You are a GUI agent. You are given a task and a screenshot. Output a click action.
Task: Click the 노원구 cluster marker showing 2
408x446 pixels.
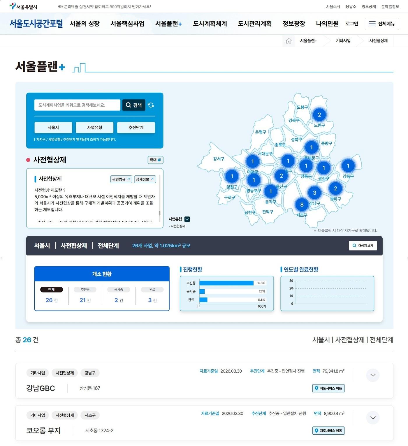pyautogui.click(x=319, y=115)
